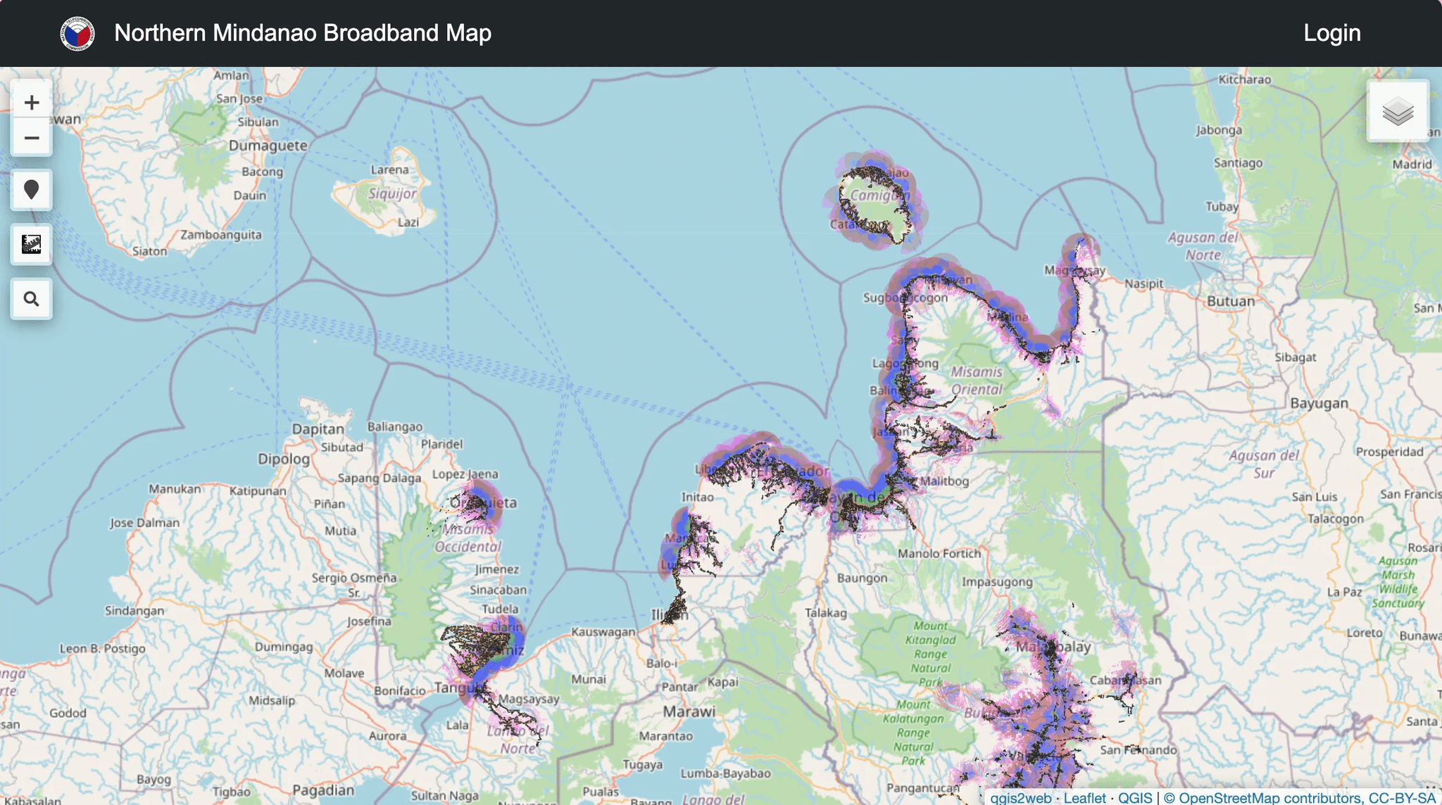
Task: Click the zoom in plus button
Action: (31, 103)
